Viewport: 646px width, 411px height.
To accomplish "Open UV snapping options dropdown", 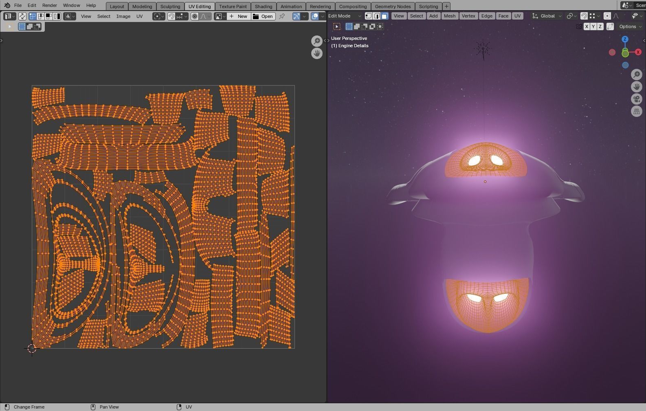I will [182, 16].
